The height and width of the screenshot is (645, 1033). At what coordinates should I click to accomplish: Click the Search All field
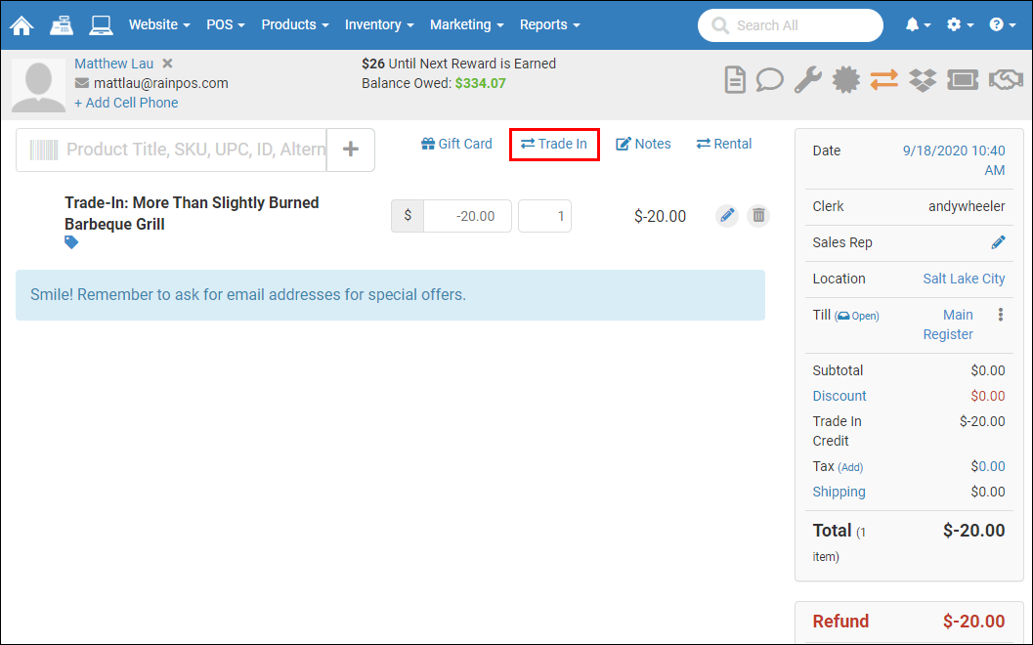click(790, 25)
